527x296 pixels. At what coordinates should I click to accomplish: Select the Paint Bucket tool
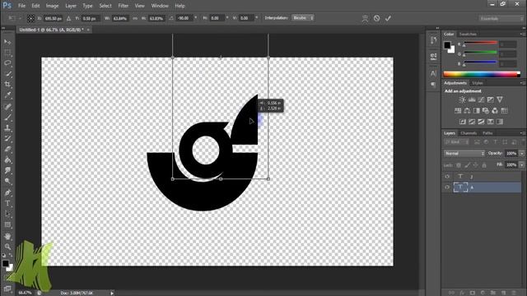7,160
